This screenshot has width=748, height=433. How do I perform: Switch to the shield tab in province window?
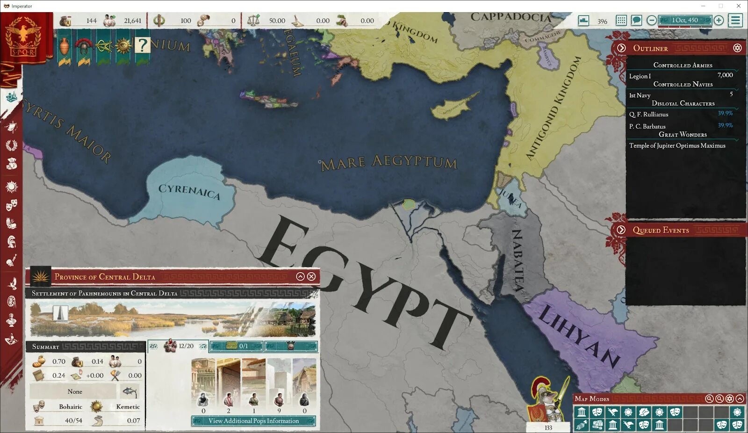[291, 346]
